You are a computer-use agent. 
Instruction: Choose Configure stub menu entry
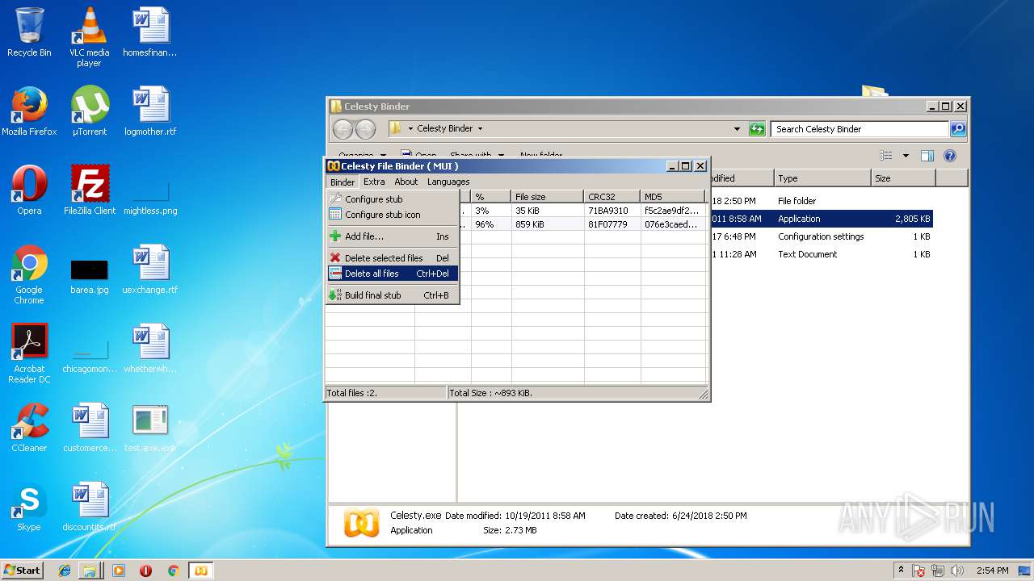[393, 199]
